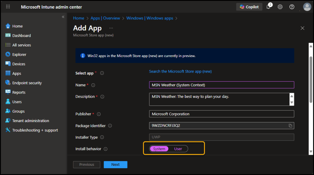Open the app launcher waffle icon
Screen dimensions: 314x175
click(8, 7)
